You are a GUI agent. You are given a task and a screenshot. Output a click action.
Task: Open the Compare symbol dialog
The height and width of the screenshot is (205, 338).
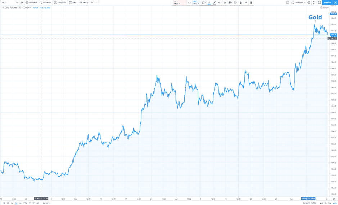pos(31,3)
